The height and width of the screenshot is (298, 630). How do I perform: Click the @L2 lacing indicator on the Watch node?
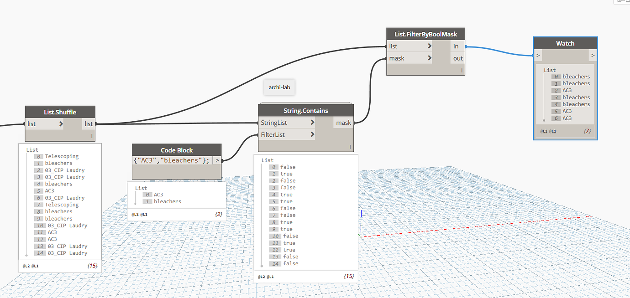coord(544,131)
